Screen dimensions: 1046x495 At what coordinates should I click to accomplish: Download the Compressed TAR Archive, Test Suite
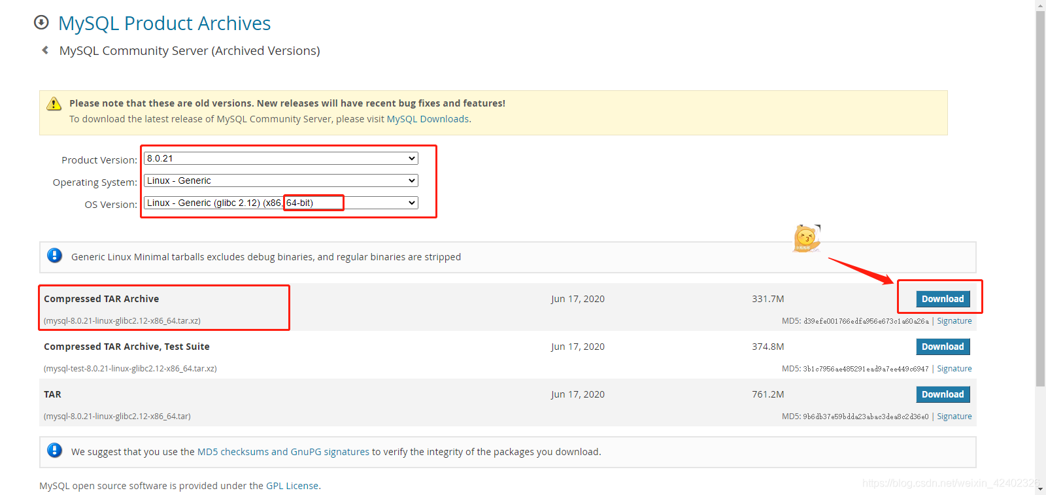(x=943, y=347)
